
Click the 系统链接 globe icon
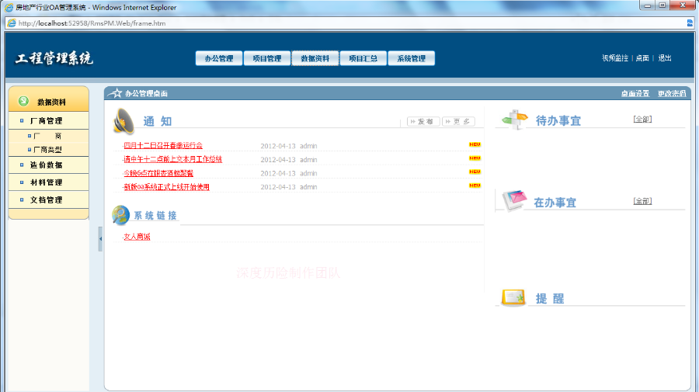121,215
